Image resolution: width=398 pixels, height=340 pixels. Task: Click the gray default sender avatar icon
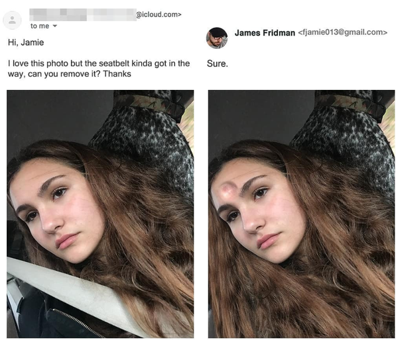coord(12,21)
